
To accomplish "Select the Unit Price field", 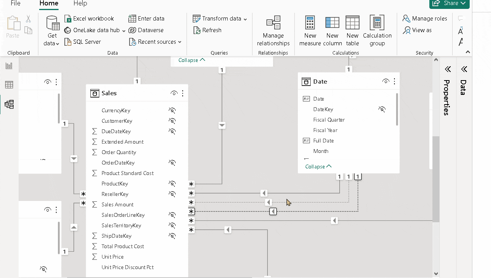I will [112, 257].
